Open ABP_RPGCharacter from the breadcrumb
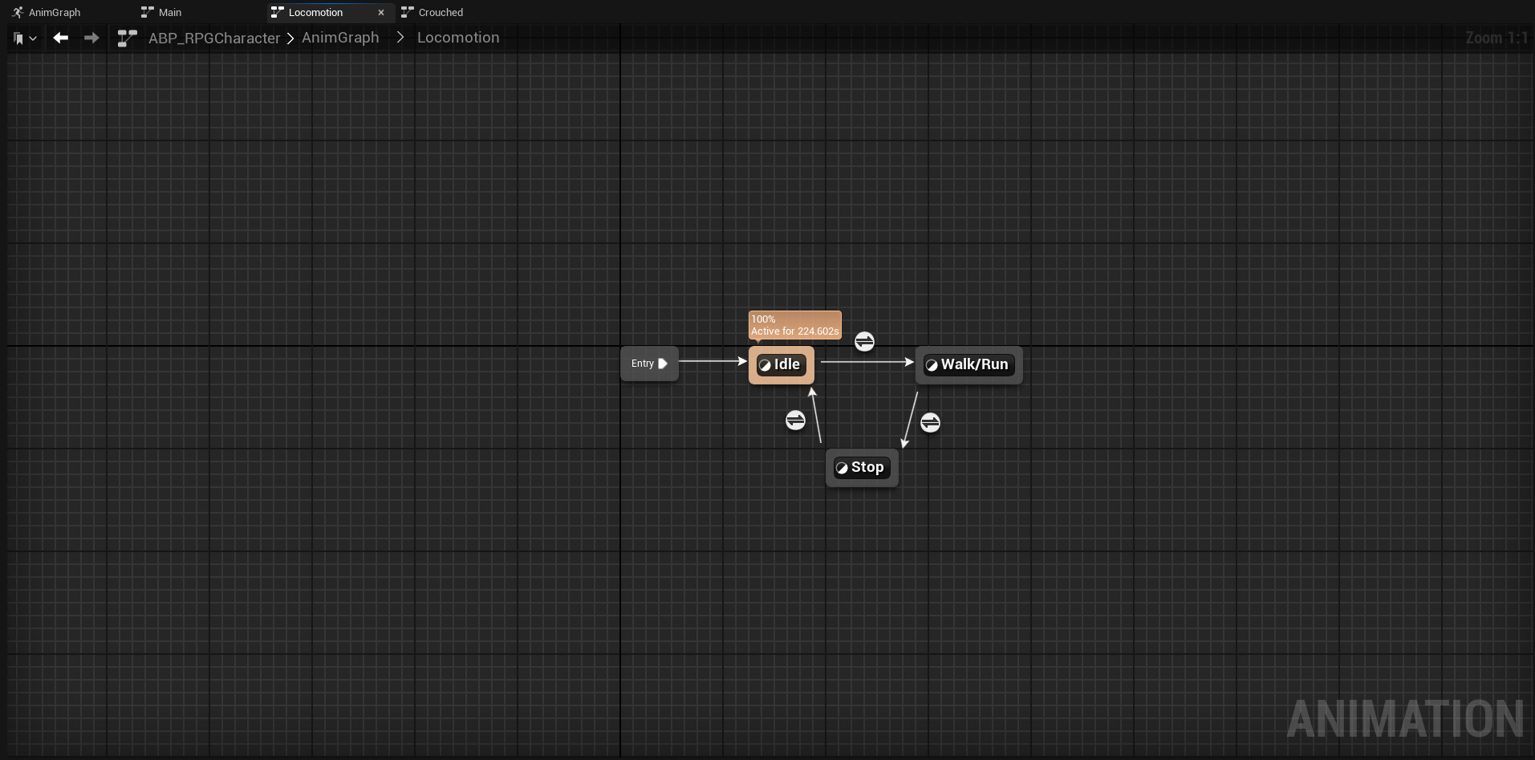This screenshot has height=760, width=1535. 213,38
